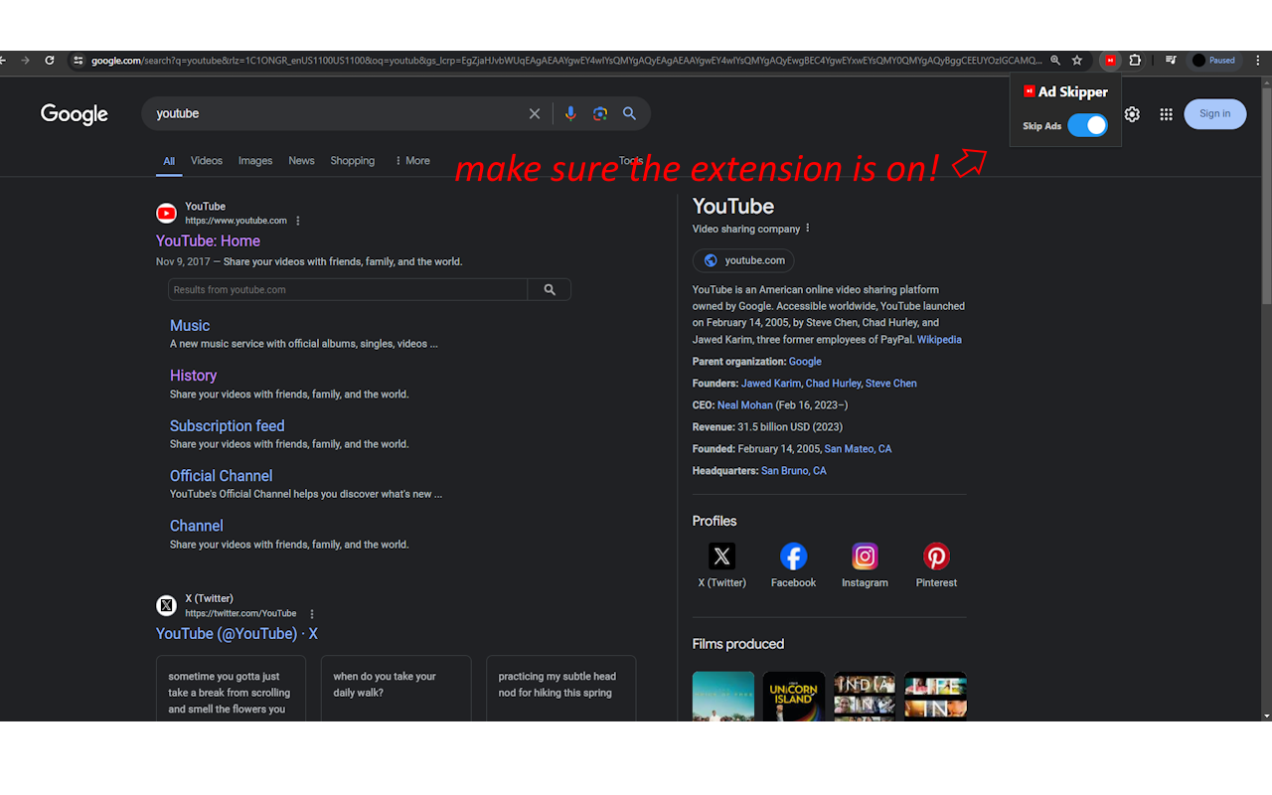Screen dimensions: 1272x795
Task: Go forward with the forward arrow
Action: pos(26,61)
